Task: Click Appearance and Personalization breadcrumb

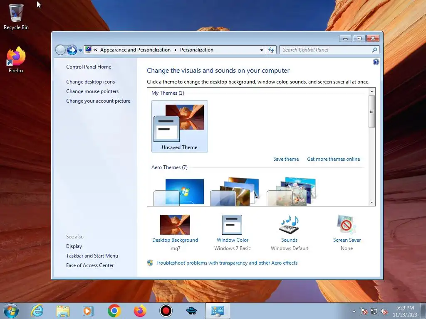Action: tap(135, 50)
